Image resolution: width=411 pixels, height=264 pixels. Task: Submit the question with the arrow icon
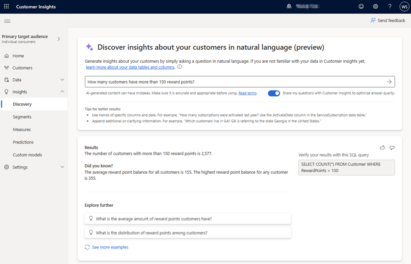point(389,81)
